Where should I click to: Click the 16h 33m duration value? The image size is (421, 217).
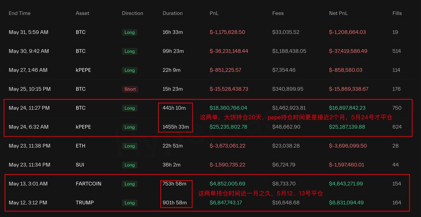[x=173, y=32]
